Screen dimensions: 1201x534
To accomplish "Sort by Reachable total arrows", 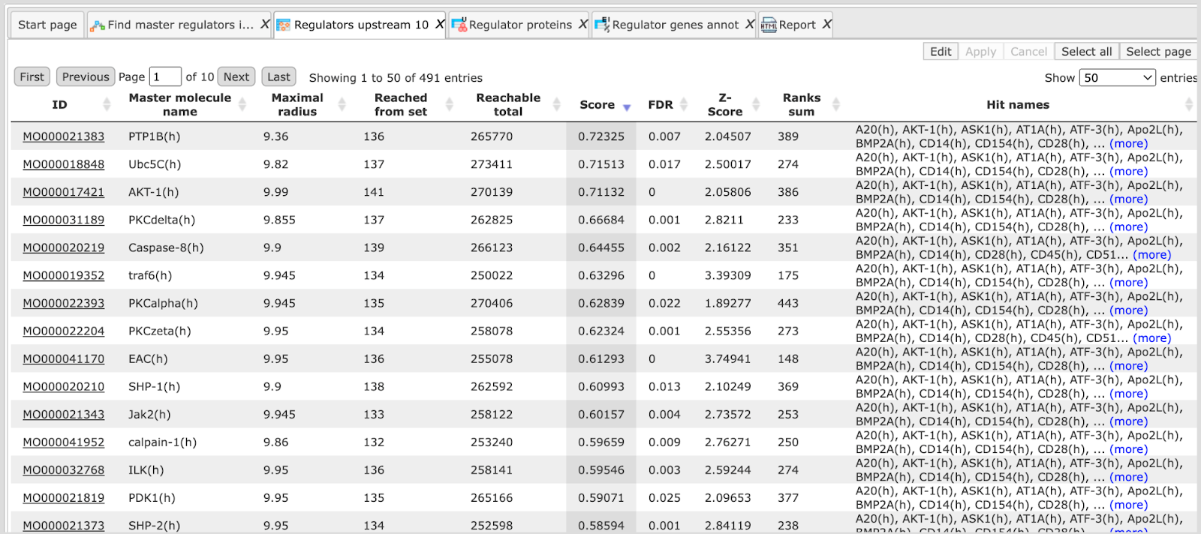I will tap(557, 104).
